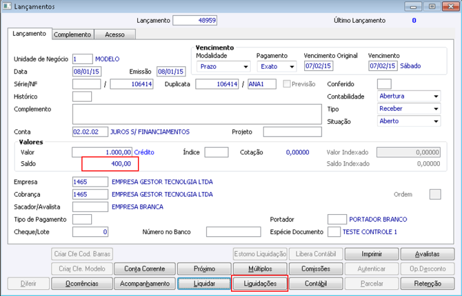Toggle the Previsão checkbox
Screen dimensions: 462x296
click(286, 84)
